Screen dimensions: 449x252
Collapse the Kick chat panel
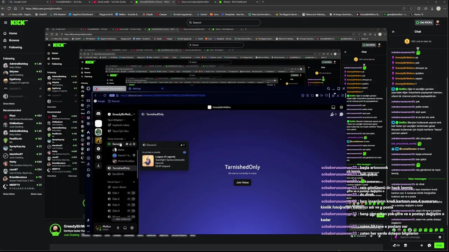[x=393, y=31]
